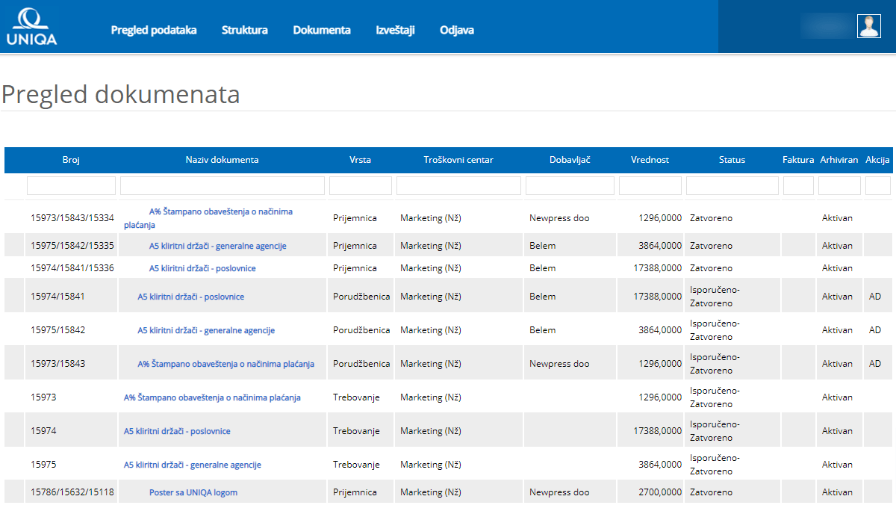Open the Izveštaji menu
This screenshot has height=508, width=896.
[x=395, y=30]
